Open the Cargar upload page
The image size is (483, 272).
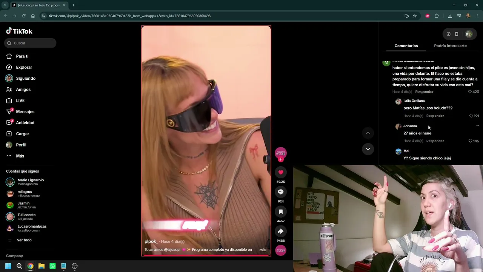(23, 134)
